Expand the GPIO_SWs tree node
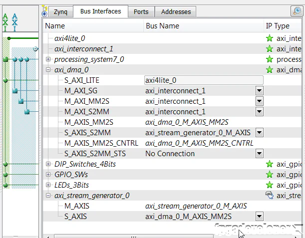Image resolution: width=305 pixels, height=238 pixels. tap(48, 175)
